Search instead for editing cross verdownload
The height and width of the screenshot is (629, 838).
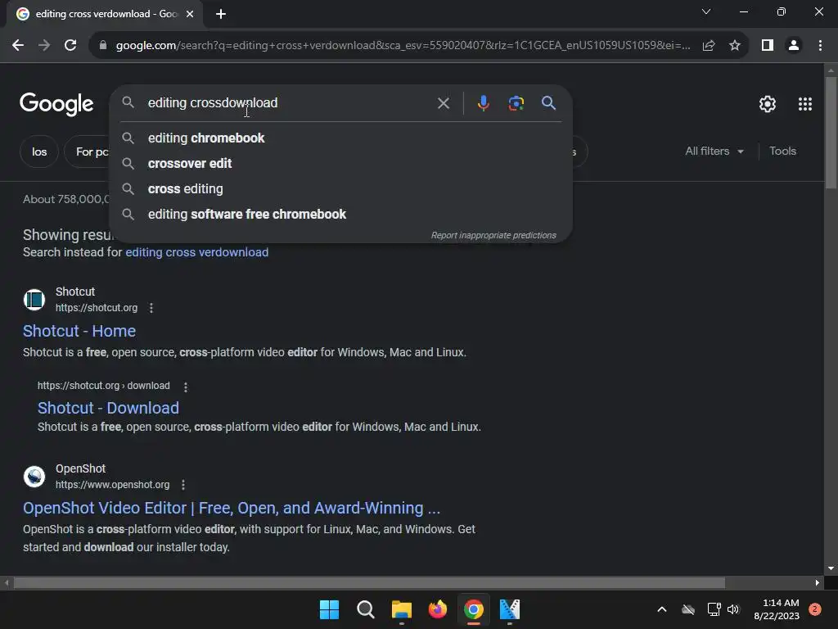coord(196,252)
